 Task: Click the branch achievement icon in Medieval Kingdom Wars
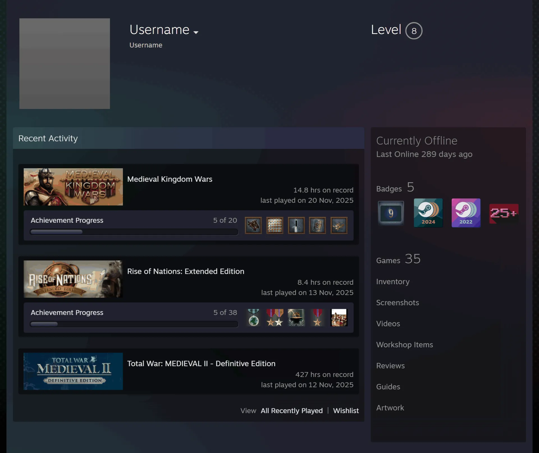[x=339, y=225]
